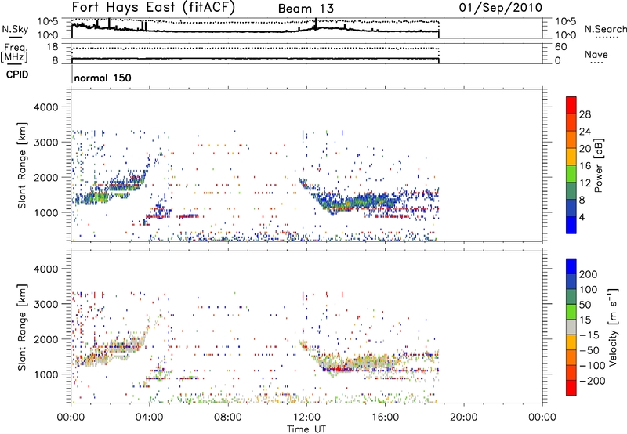Click the date '01/Sep/2010'
Image resolution: width=627 pixels, height=434 pixels.
501,7
